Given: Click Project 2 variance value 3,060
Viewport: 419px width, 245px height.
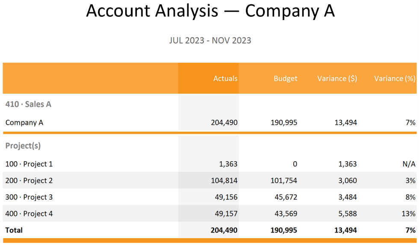Looking at the screenshot, I should tap(347, 180).
